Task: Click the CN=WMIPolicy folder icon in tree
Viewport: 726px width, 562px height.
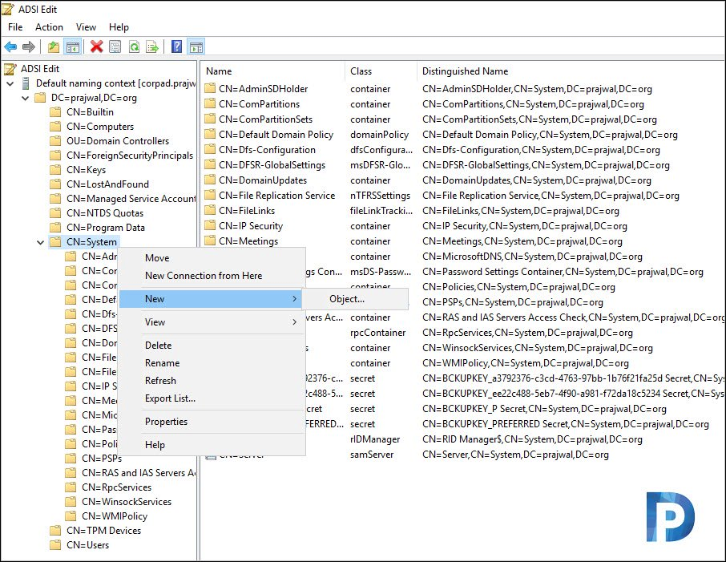Action: [x=71, y=516]
